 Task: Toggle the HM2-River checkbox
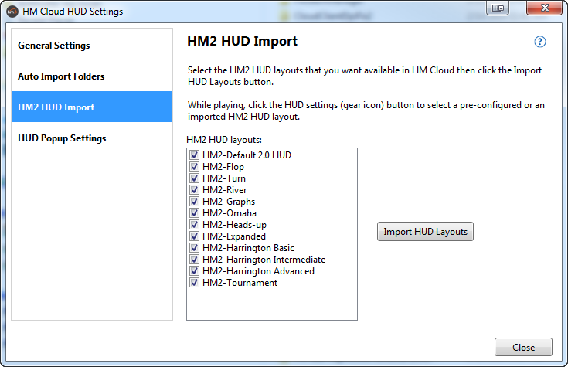click(x=194, y=190)
